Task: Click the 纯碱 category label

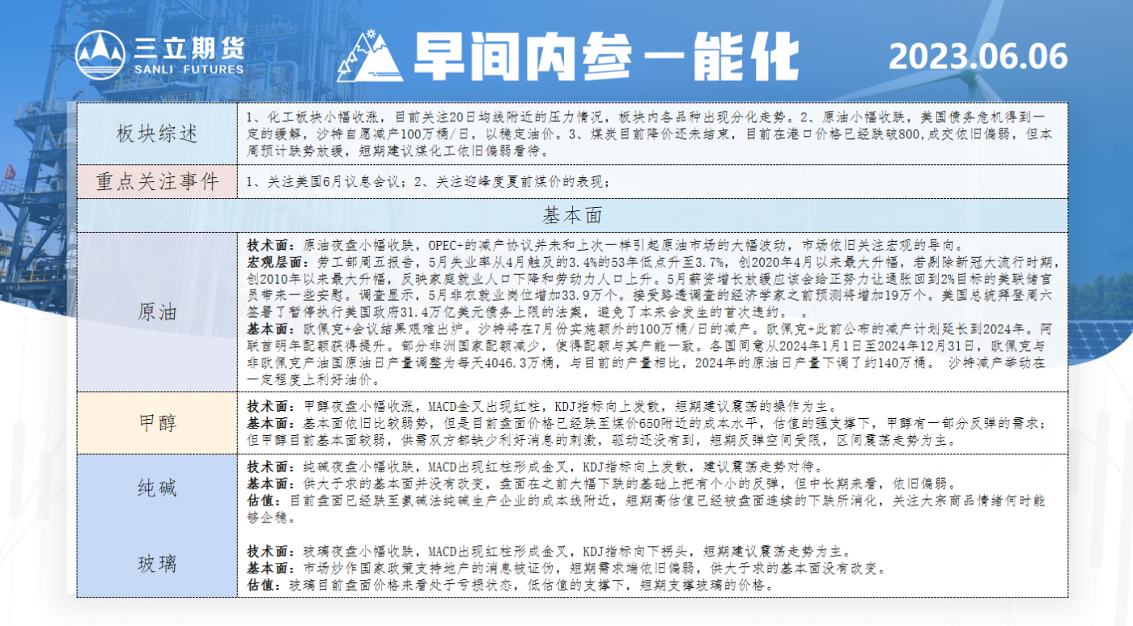Action: [x=157, y=488]
